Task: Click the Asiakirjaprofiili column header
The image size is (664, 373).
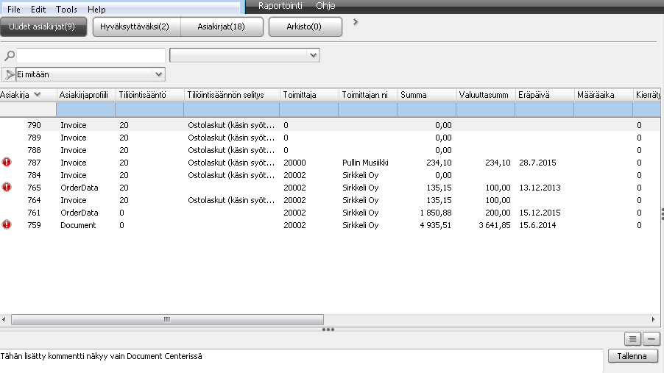Action: pyautogui.click(x=86, y=95)
